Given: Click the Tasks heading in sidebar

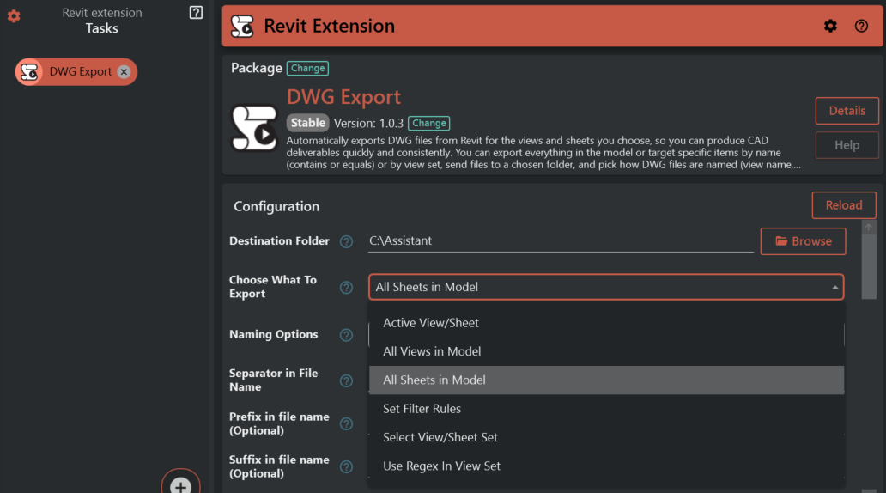Looking at the screenshot, I should [101, 28].
